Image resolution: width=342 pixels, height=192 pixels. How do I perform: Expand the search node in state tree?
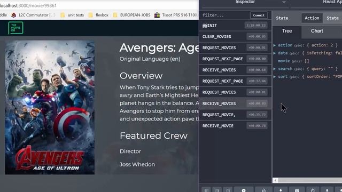click(275, 69)
